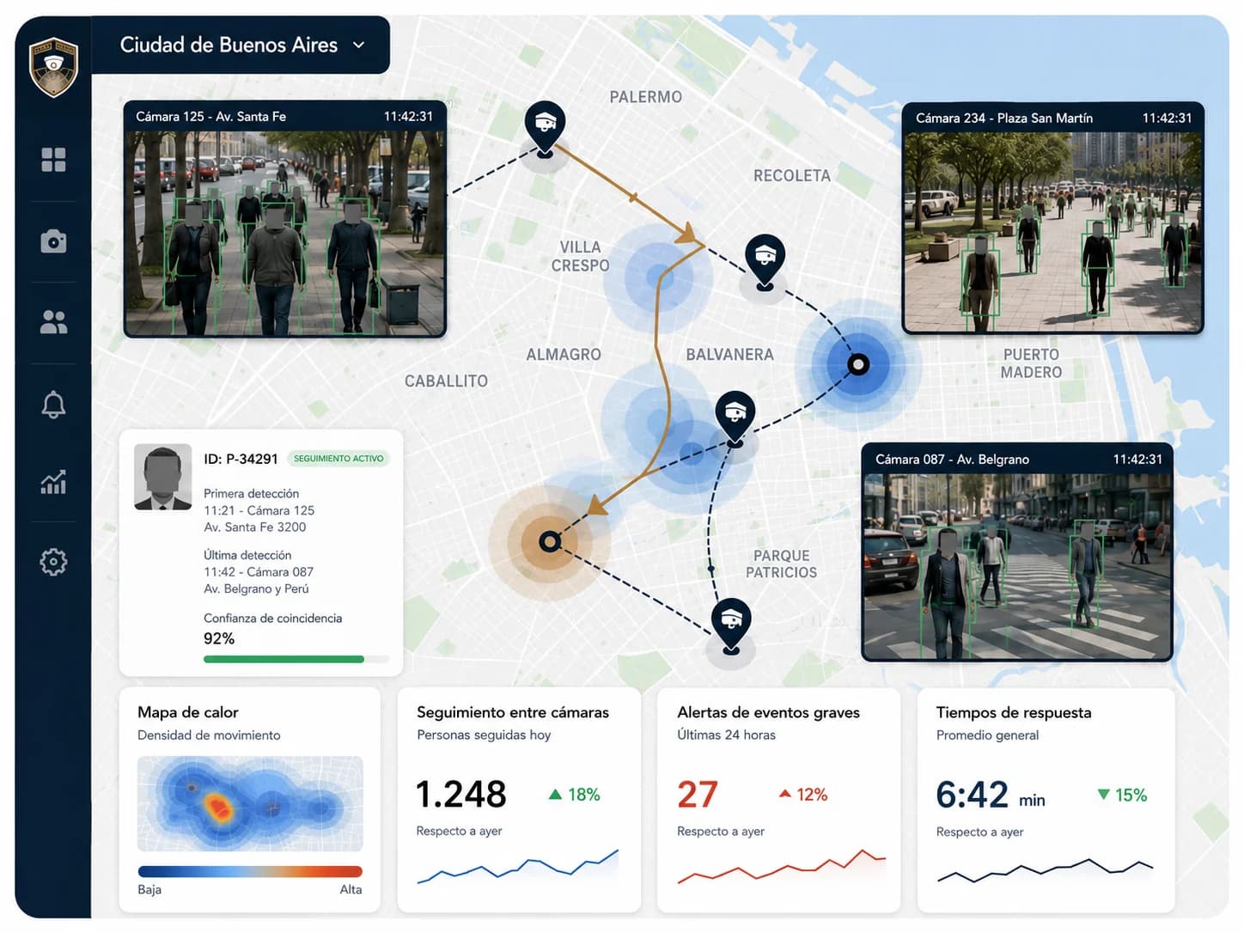
Task: Click the 6:42 min response time value
Action: 991,796
